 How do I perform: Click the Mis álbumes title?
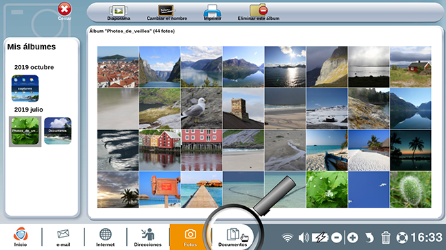pos(32,47)
